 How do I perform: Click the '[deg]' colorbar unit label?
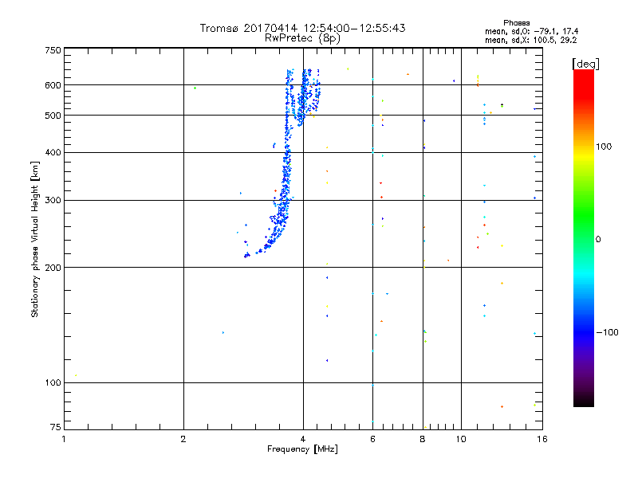coord(585,64)
